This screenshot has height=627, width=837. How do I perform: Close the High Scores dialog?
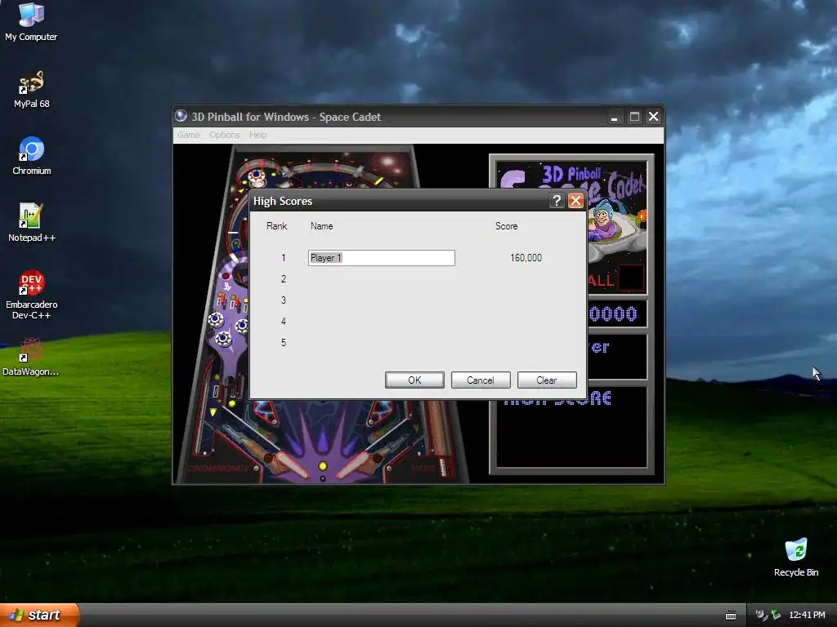pos(575,201)
